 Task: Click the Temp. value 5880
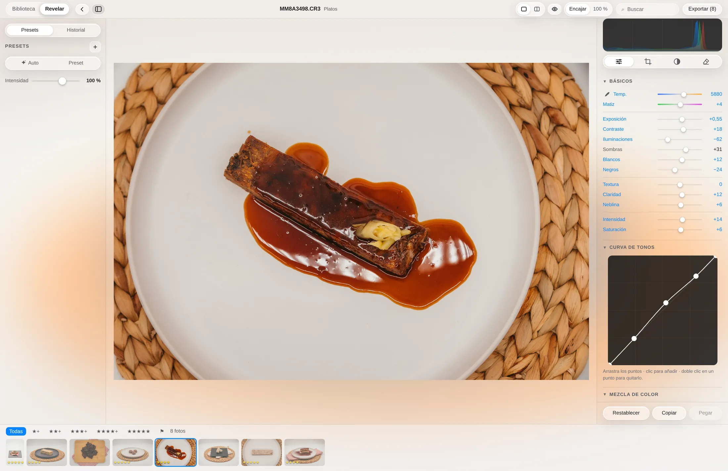click(716, 94)
